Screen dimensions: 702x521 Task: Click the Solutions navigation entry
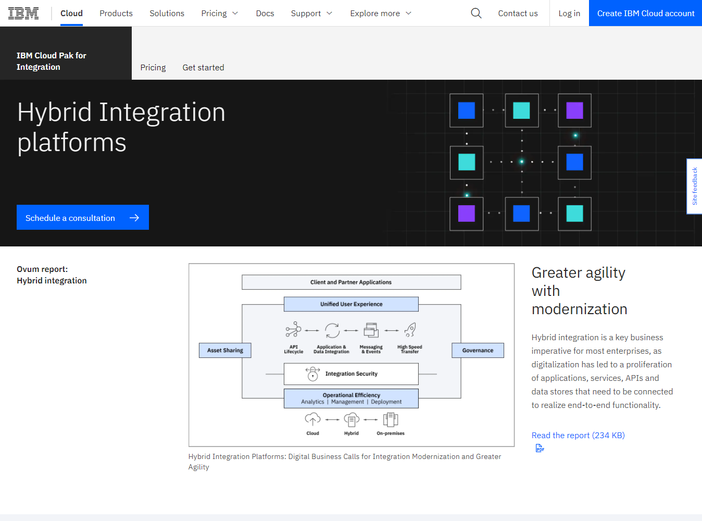[167, 13]
